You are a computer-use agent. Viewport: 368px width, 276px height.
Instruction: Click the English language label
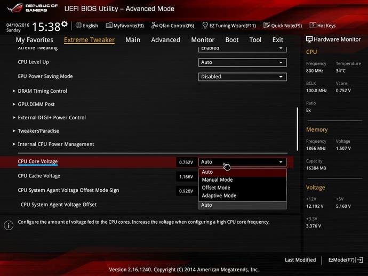tap(90, 26)
